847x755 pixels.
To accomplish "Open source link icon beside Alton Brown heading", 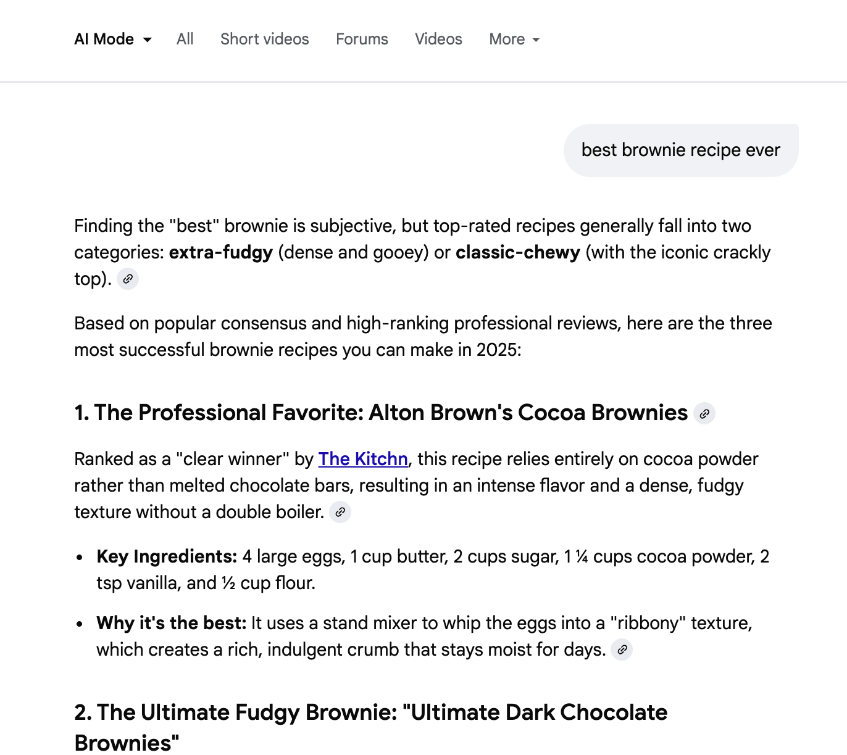I will coord(704,413).
